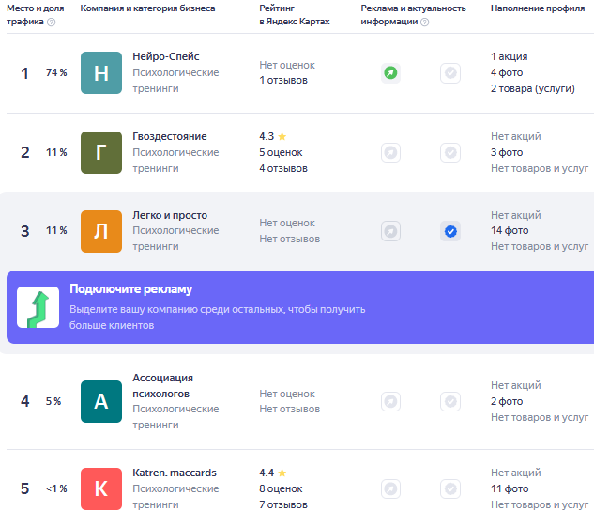Click '4 отзывов' for Гвоздестояние
This screenshot has height=527, width=594.
(x=283, y=168)
